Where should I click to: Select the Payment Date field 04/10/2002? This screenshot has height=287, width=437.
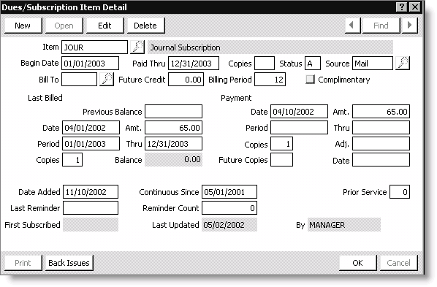pos(299,112)
